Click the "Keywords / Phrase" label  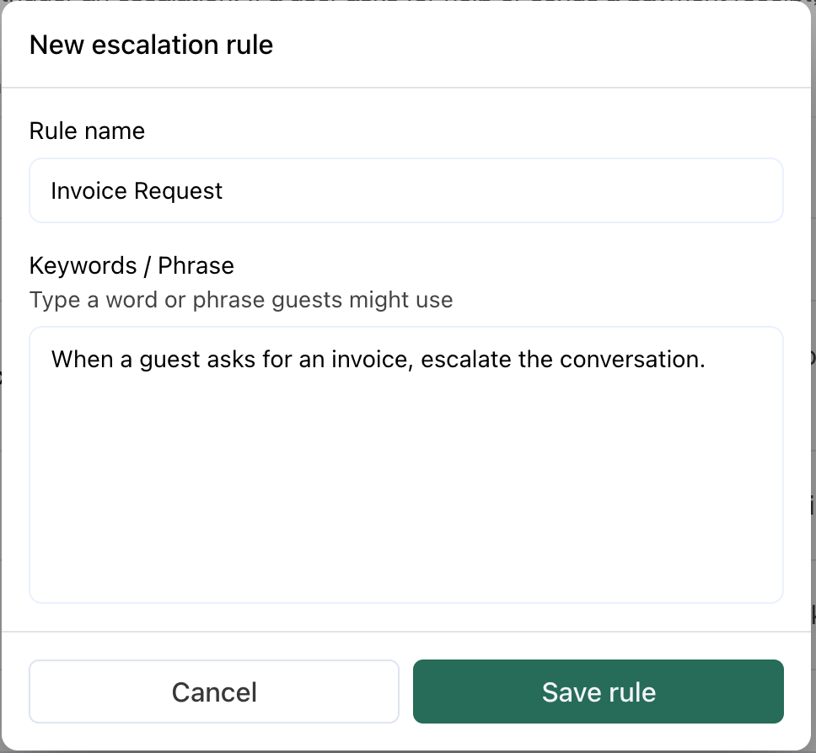[x=132, y=265]
